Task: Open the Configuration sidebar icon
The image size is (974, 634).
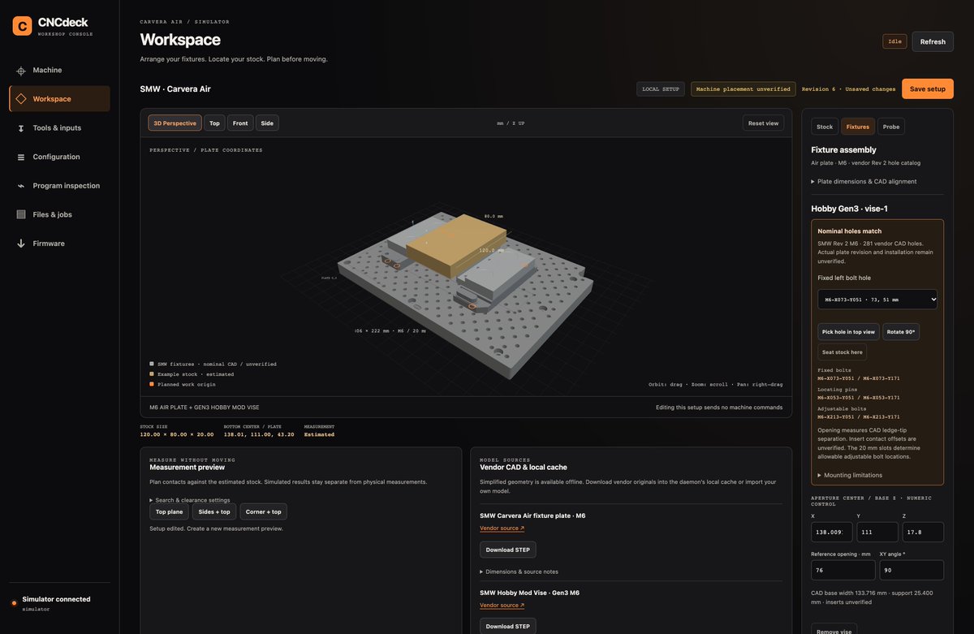Action: click(x=21, y=157)
